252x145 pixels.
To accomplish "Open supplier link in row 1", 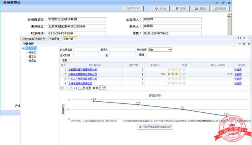I will 83,70.
